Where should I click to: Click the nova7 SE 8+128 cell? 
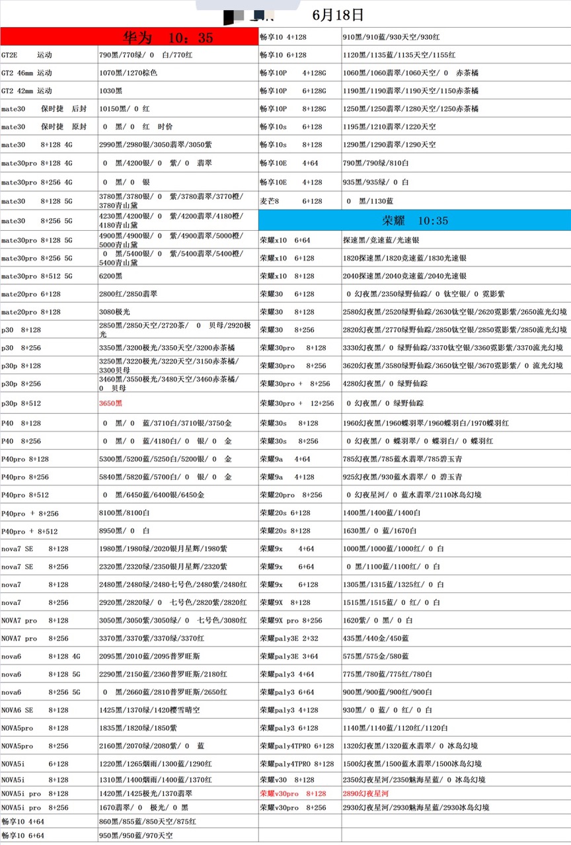tap(49, 549)
